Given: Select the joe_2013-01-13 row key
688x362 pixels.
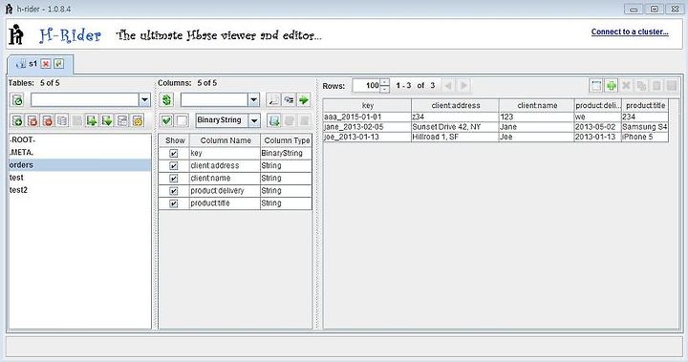Looking at the screenshot, I should coord(367,137).
